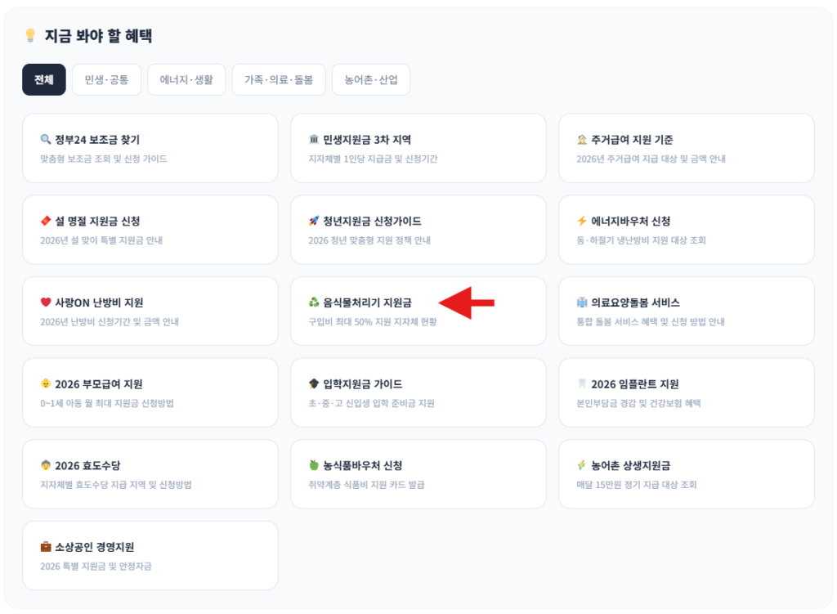Click the magnifier icon on 정부24 보조금 찾기
The height and width of the screenshot is (614, 837).
click(46, 139)
